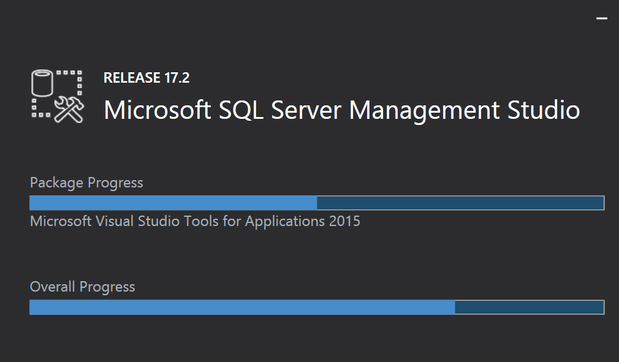Click the 'Overall Progress' label
Image resolution: width=619 pixels, height=362 pixels.
pos(83,287)
